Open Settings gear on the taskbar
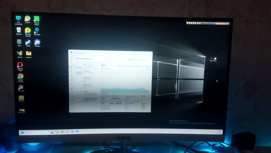271x153 pixels. pos(72,132)
